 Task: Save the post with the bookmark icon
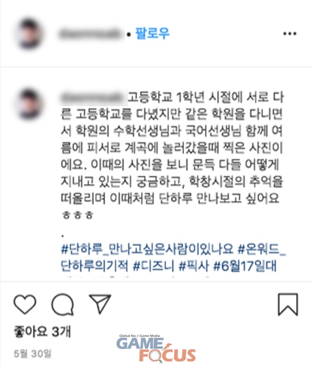point(288,304)
